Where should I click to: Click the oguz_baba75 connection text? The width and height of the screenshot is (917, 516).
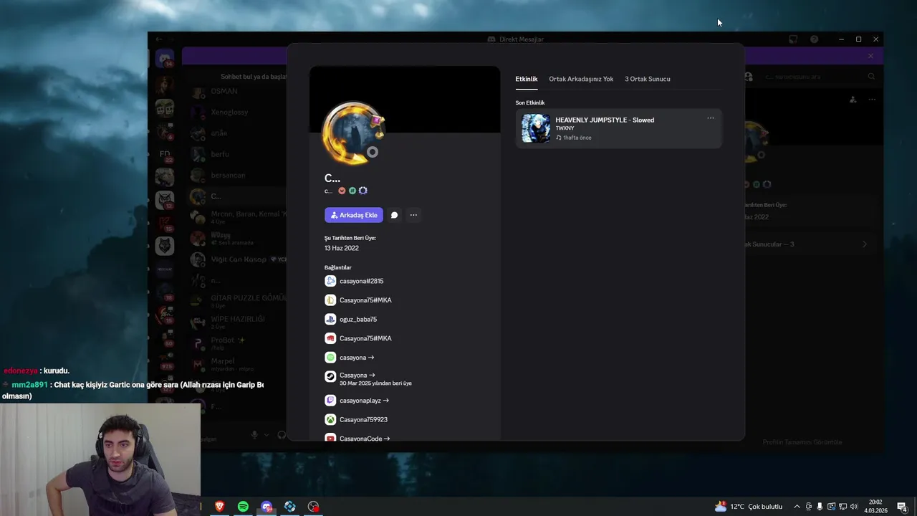point(358,319)
